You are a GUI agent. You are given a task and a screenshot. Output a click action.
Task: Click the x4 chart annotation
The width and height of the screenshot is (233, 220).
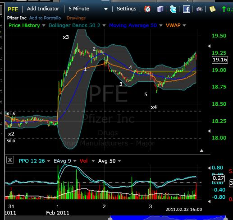point(154,107)
